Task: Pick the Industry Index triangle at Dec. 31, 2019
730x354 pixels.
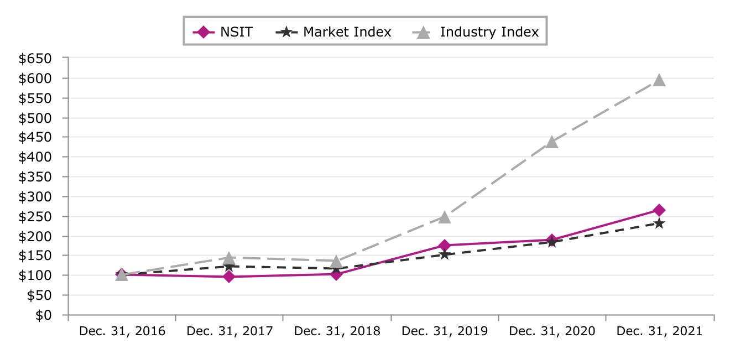Action: tap(444, 217)
